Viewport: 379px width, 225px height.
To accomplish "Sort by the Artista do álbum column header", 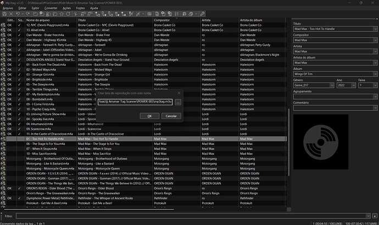I will coord(262,20).
